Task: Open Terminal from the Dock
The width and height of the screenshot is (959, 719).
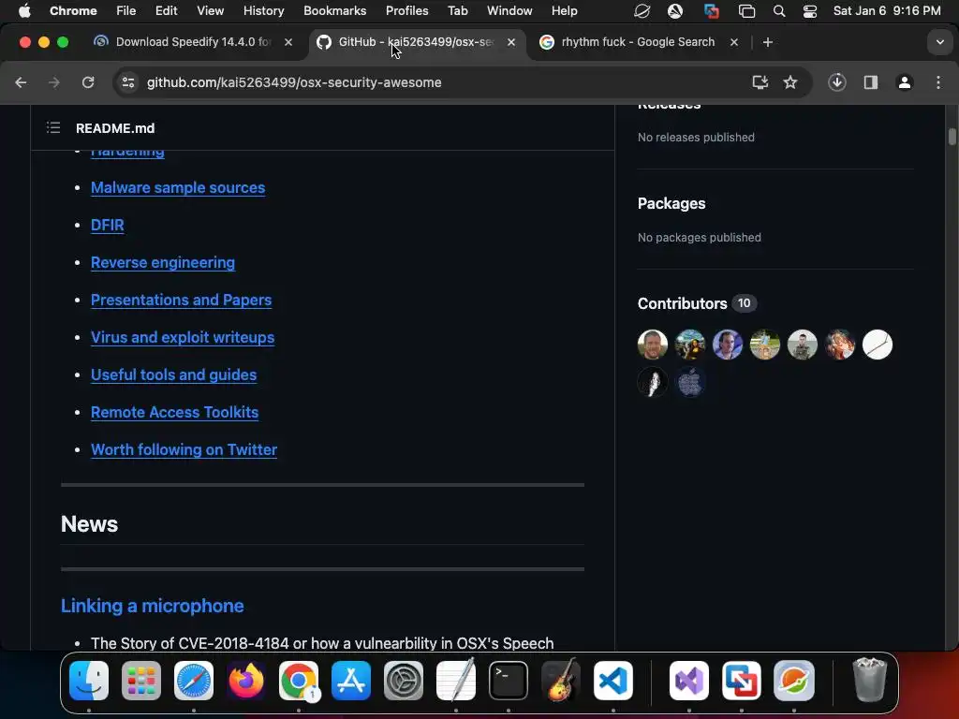Action: pyautogui.click(x=509, y=681)
